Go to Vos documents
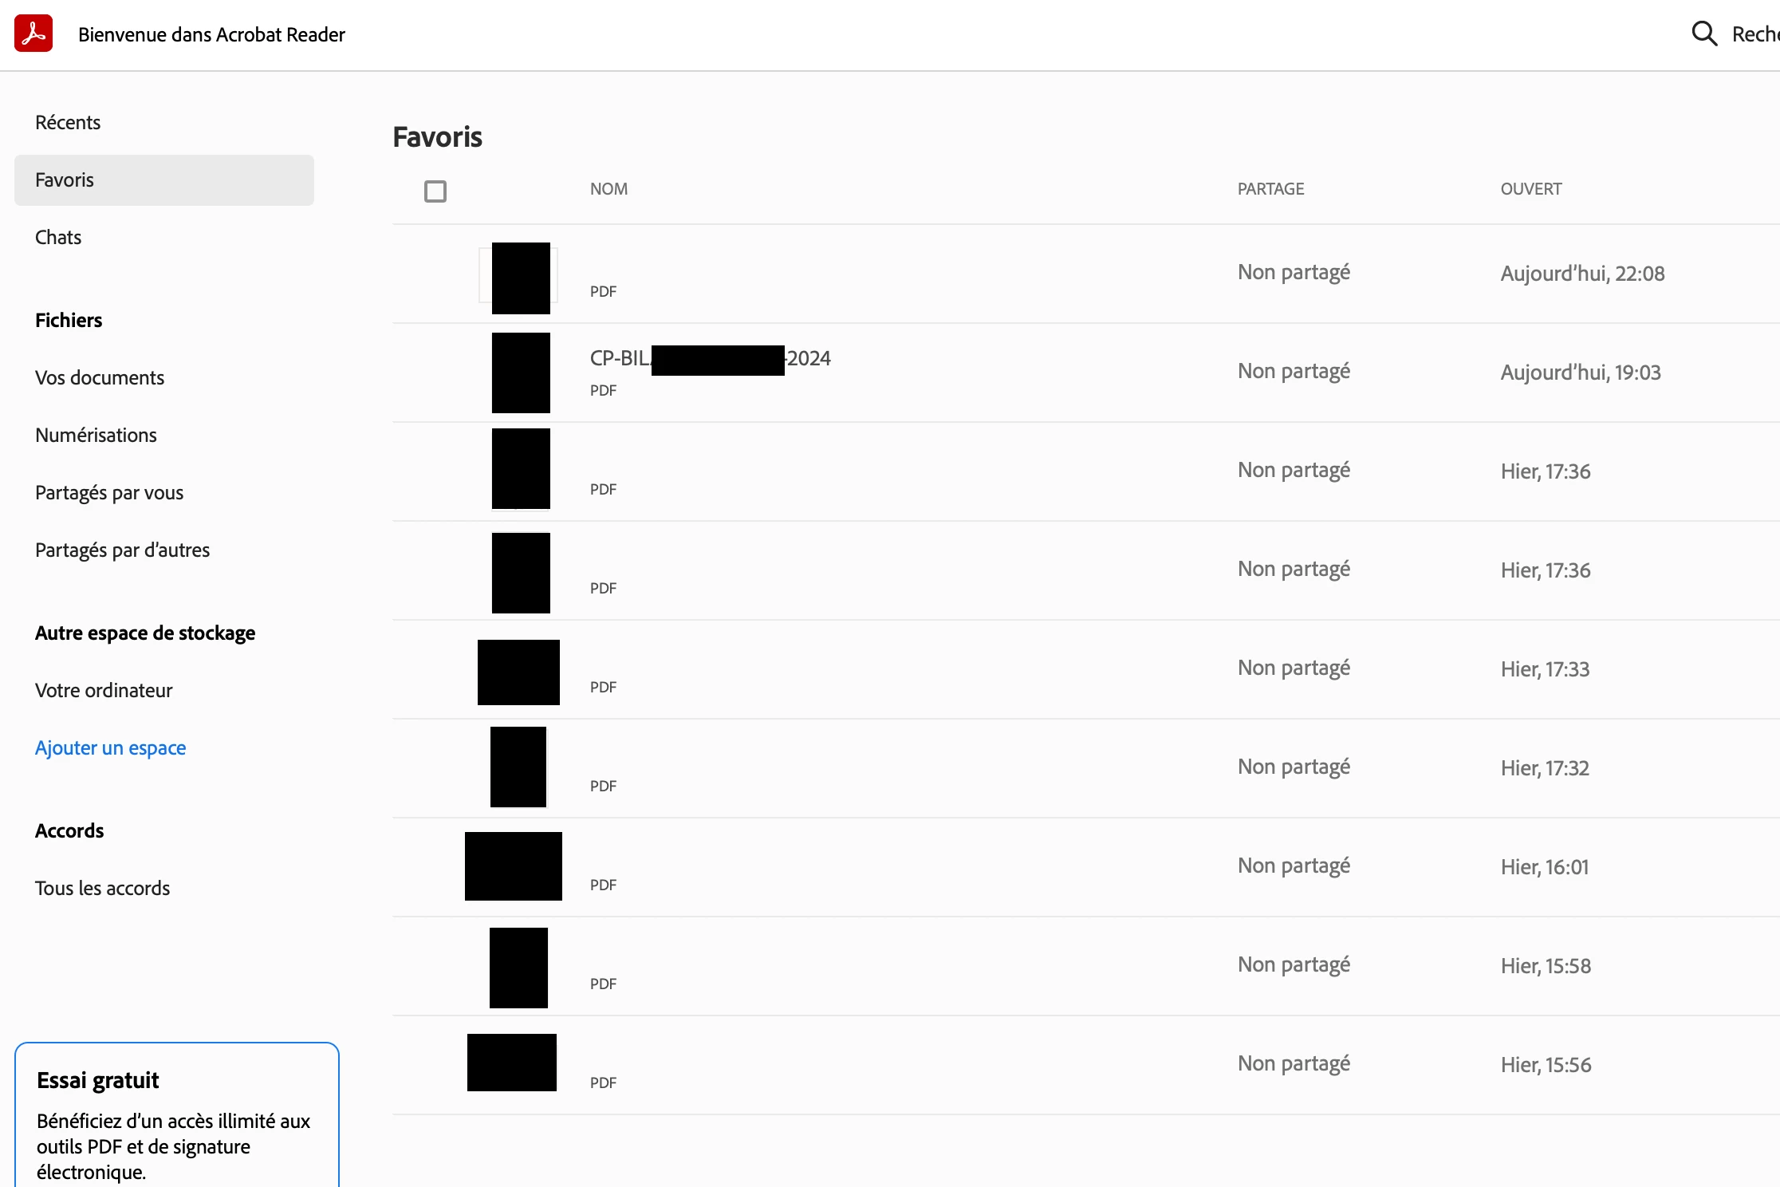 [100, 378]
